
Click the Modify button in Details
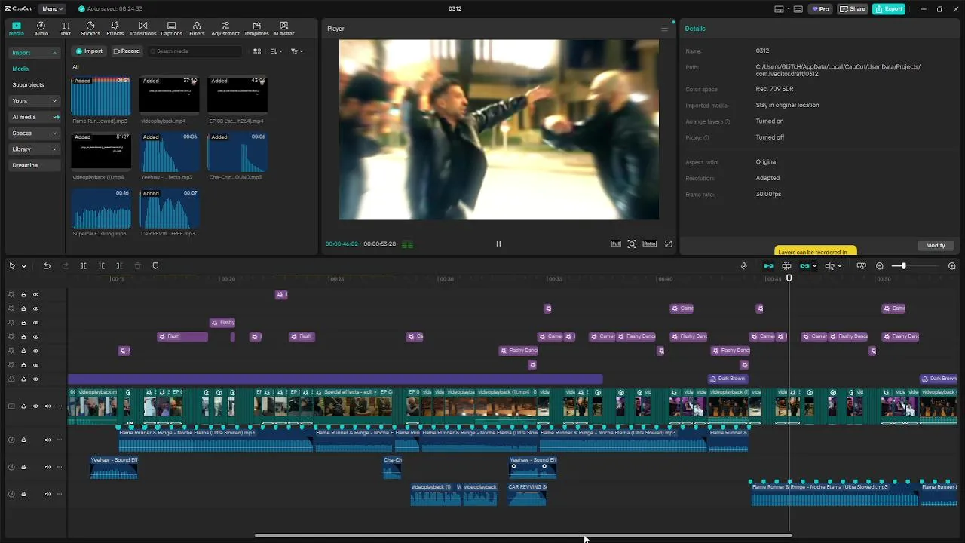coord(936,246)
